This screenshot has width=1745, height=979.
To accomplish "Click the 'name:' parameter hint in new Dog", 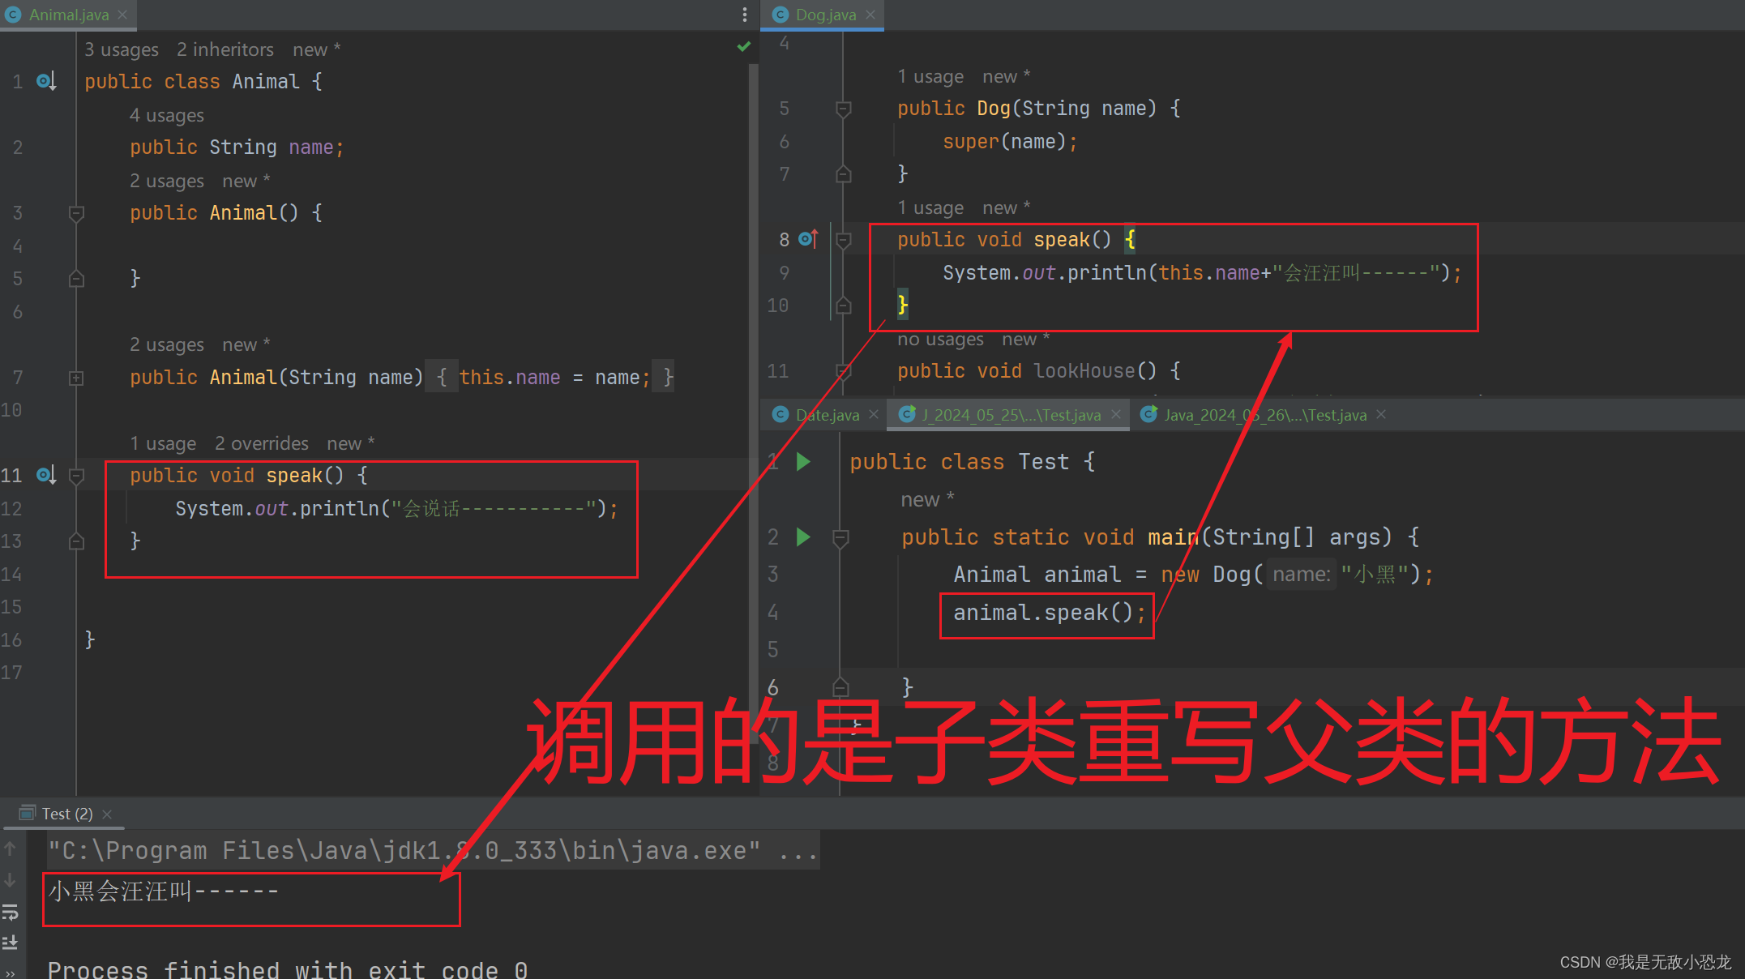I will [1302, 575].
